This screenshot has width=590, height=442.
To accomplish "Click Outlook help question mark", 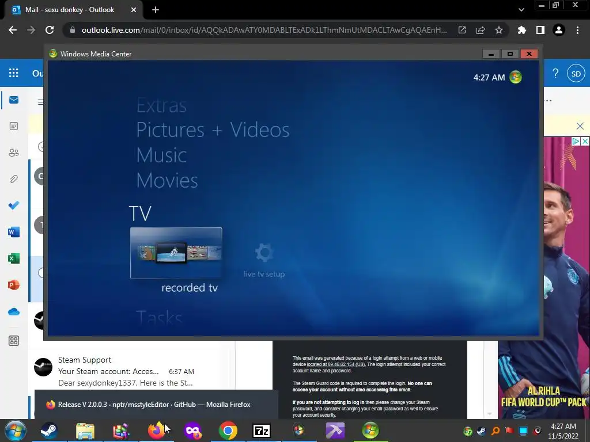I will pyautogui.click(x=555, y=73).
